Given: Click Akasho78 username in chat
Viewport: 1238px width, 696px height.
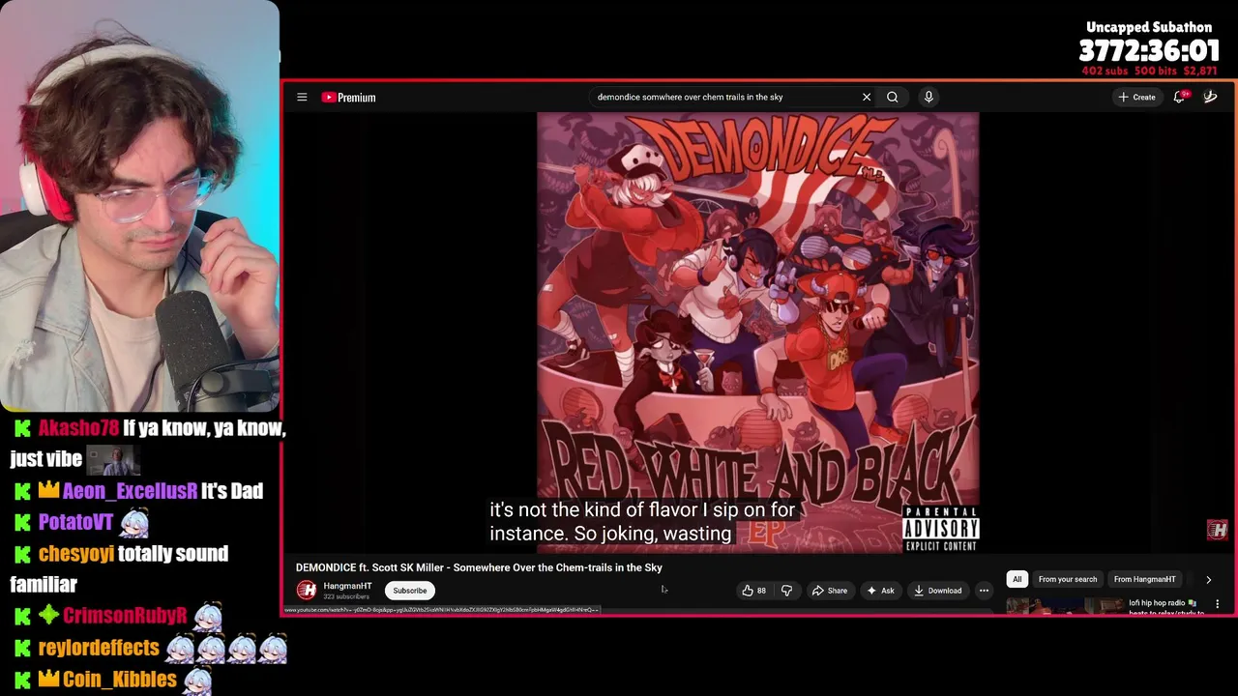Looking at the screenshot, I should coord(77,428).
